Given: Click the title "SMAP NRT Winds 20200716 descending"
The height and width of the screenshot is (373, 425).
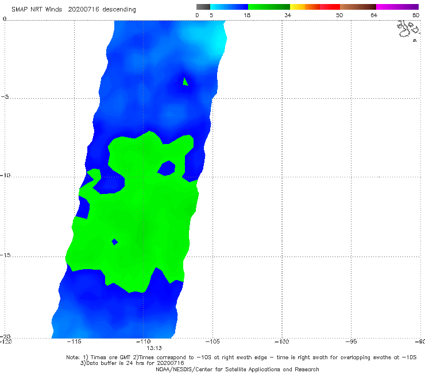Looking at the screenshot, I should [x=74, y=10].
